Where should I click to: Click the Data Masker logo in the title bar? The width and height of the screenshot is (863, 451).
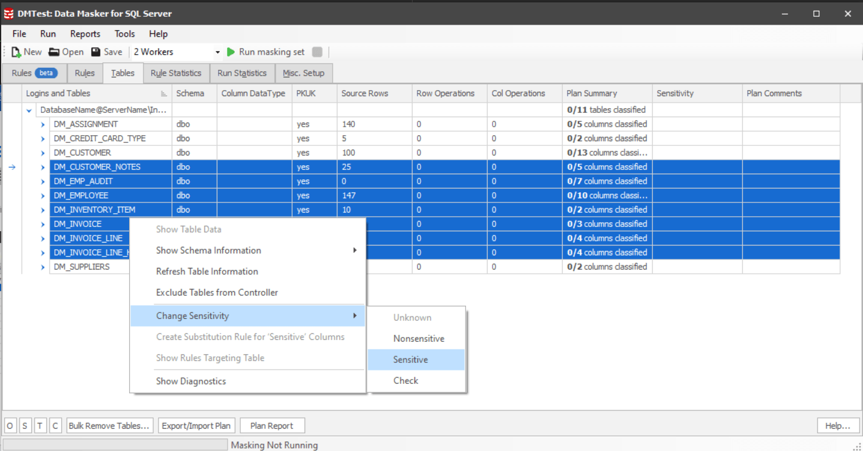[10, 13]
